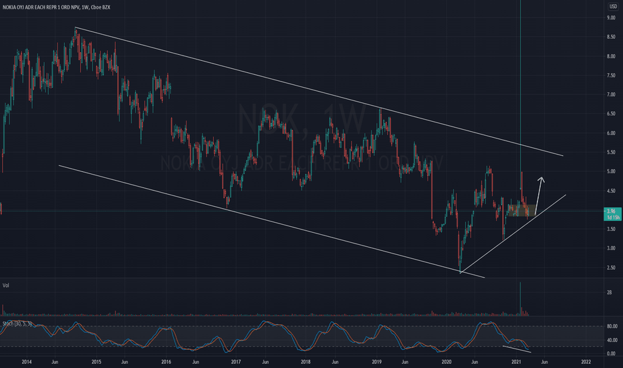Click the Vol indicator label
This screenshot has width=623, height=368.
click(5, 285)
